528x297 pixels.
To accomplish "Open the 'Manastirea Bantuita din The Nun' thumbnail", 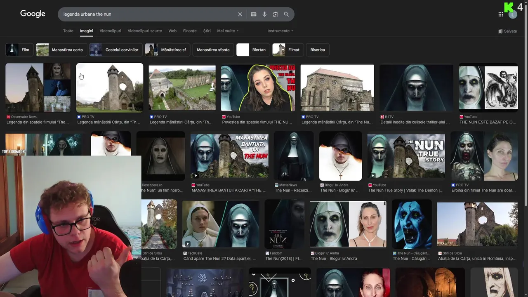I will pos(229,156).
